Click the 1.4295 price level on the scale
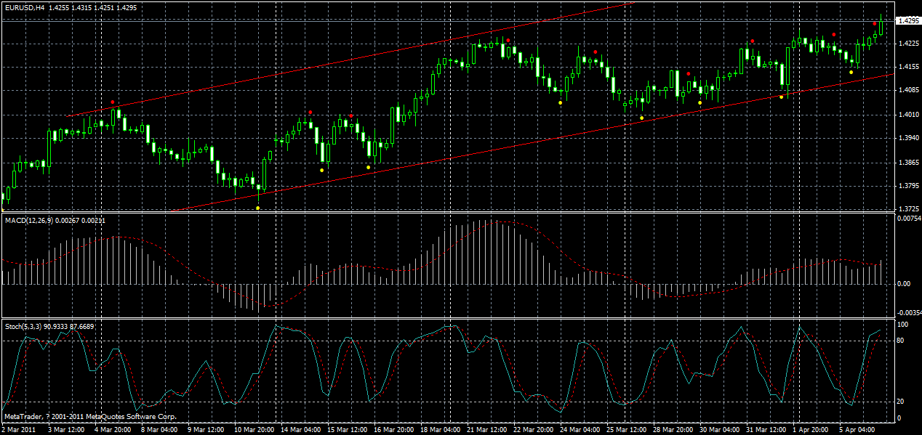The height and width of the screenshot is (435, 922). (x=910, y=22)
